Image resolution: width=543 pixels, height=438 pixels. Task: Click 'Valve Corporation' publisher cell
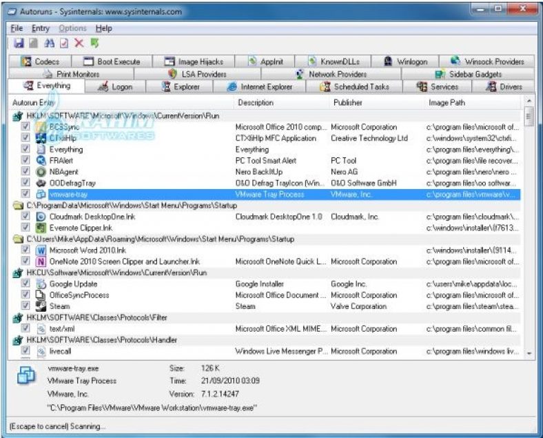(358, 306)
